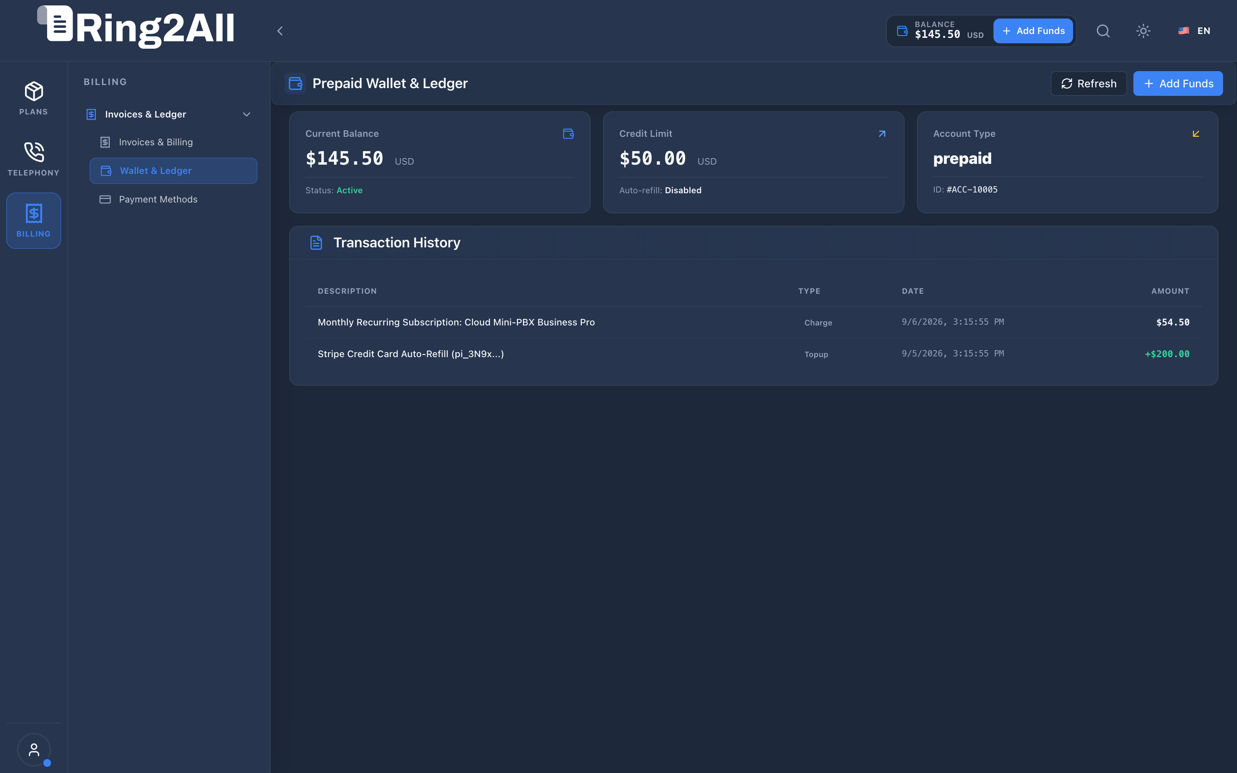Click the Prepaid Wallet title icon
1237x773 pixels.
[295, 83]
